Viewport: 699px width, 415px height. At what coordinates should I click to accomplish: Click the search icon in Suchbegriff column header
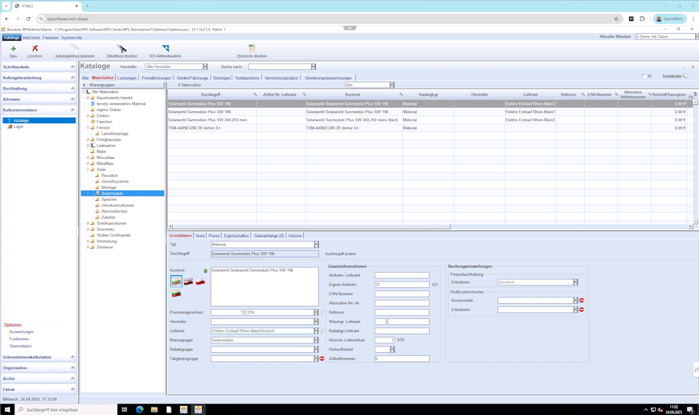tap(255, 95)
